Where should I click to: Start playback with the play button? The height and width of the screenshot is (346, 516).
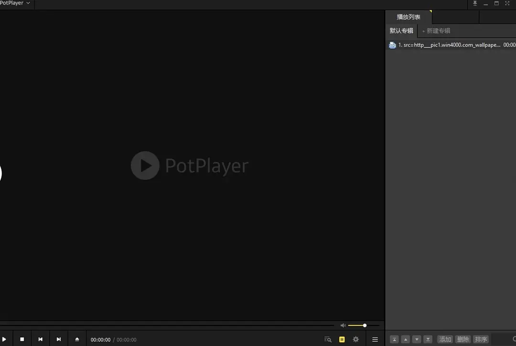click(x=4, y=339)
